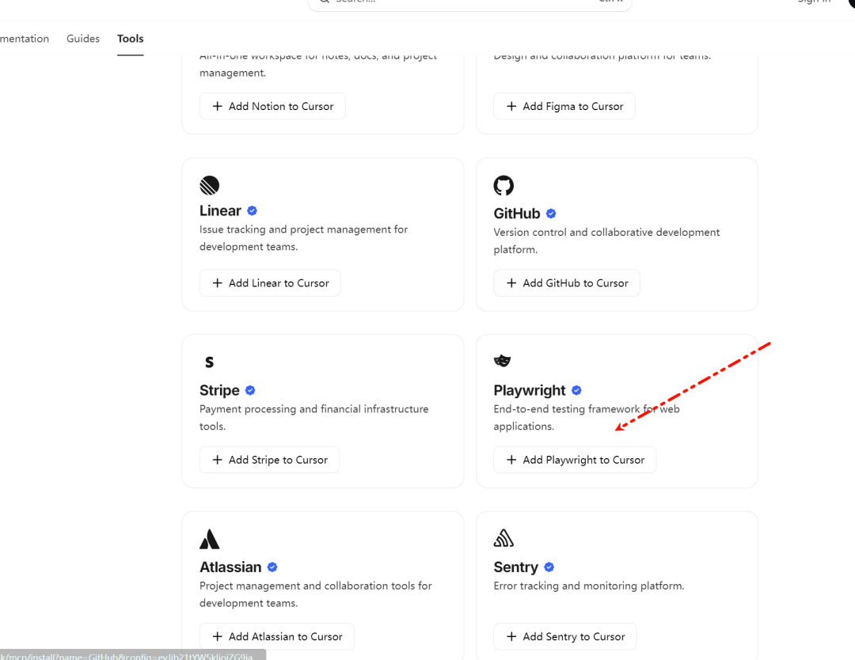This screenshot has width=855, height=660.
Task: Select the Tools tab
Action: pos(131,39)
